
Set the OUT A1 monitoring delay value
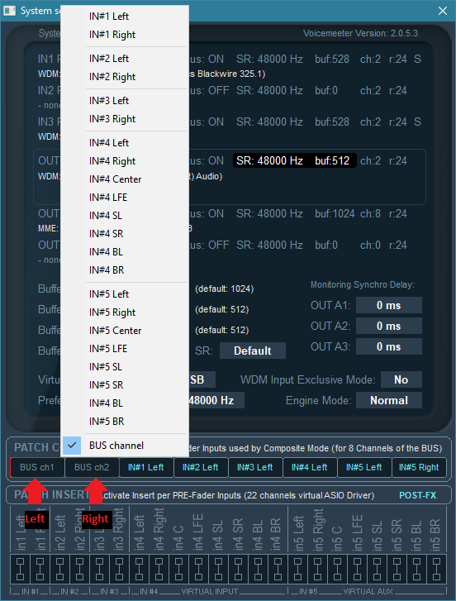click(x=388, y=306)
